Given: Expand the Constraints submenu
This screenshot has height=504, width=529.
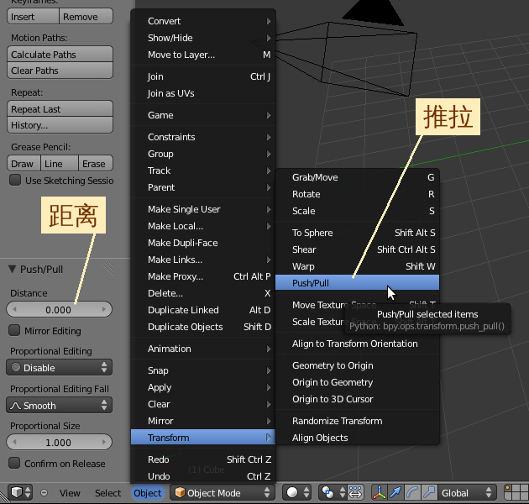Looking at the screenshot, I should click(203, 137).
